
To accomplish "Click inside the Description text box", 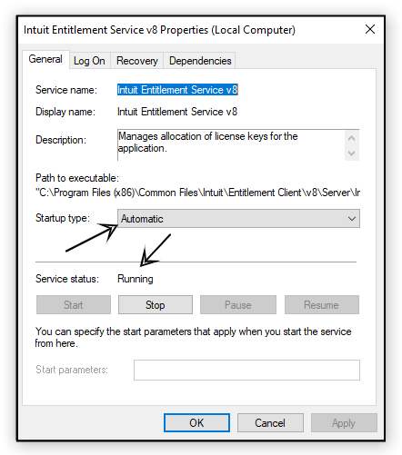I will pos(231,145).
